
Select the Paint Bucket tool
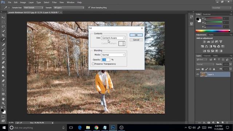coord(3,67)
